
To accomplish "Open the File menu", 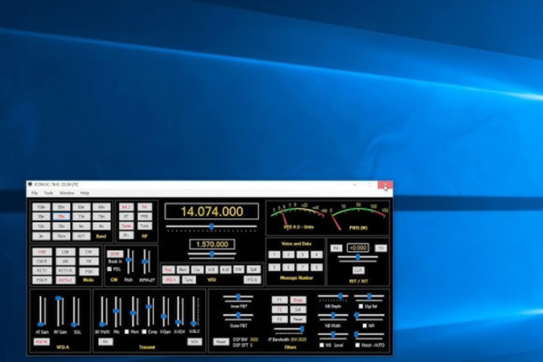I will point(34,192).
